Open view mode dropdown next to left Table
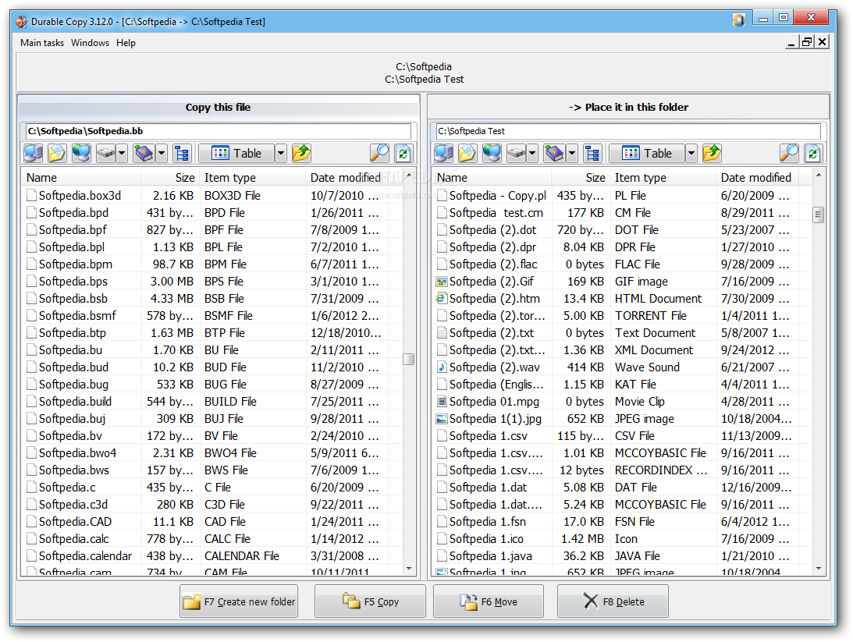 [x=281, y=154]
